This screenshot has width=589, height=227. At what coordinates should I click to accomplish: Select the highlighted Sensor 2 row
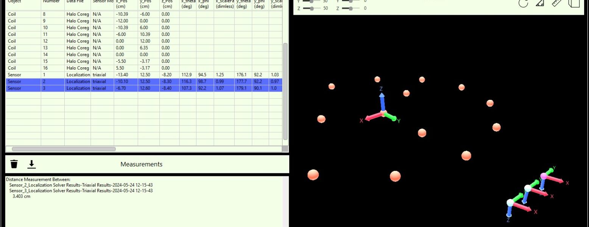point(144,81)
